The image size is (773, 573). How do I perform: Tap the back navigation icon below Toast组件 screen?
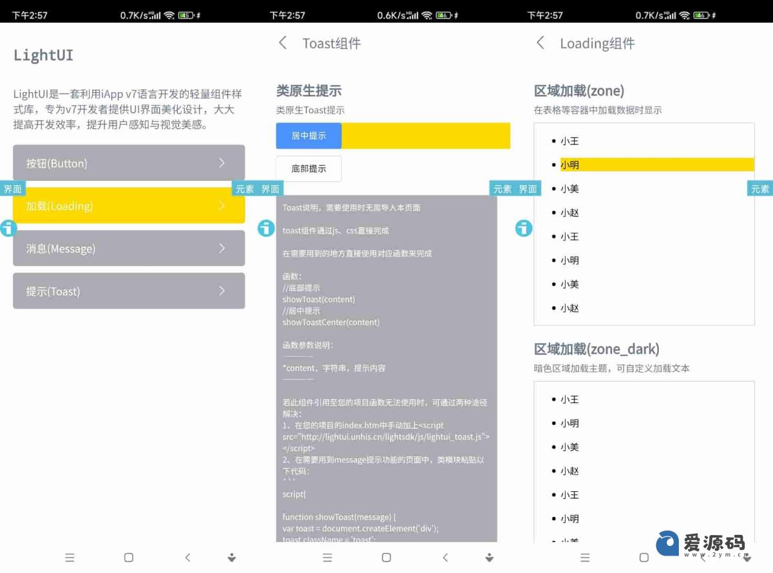(x=445, y=558)
